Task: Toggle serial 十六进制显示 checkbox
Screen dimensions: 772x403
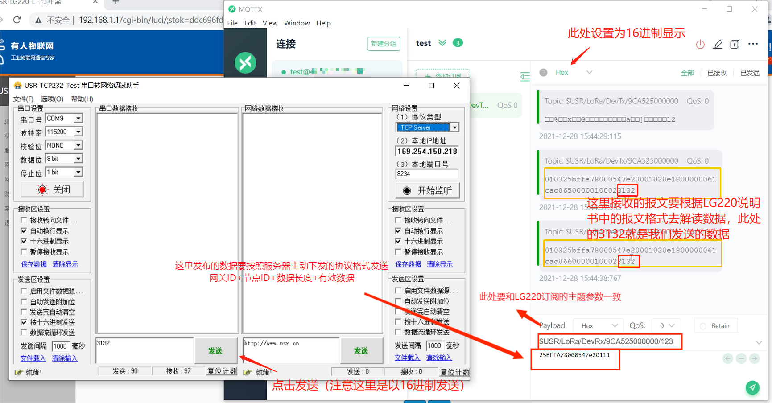Action: point(24,241)
